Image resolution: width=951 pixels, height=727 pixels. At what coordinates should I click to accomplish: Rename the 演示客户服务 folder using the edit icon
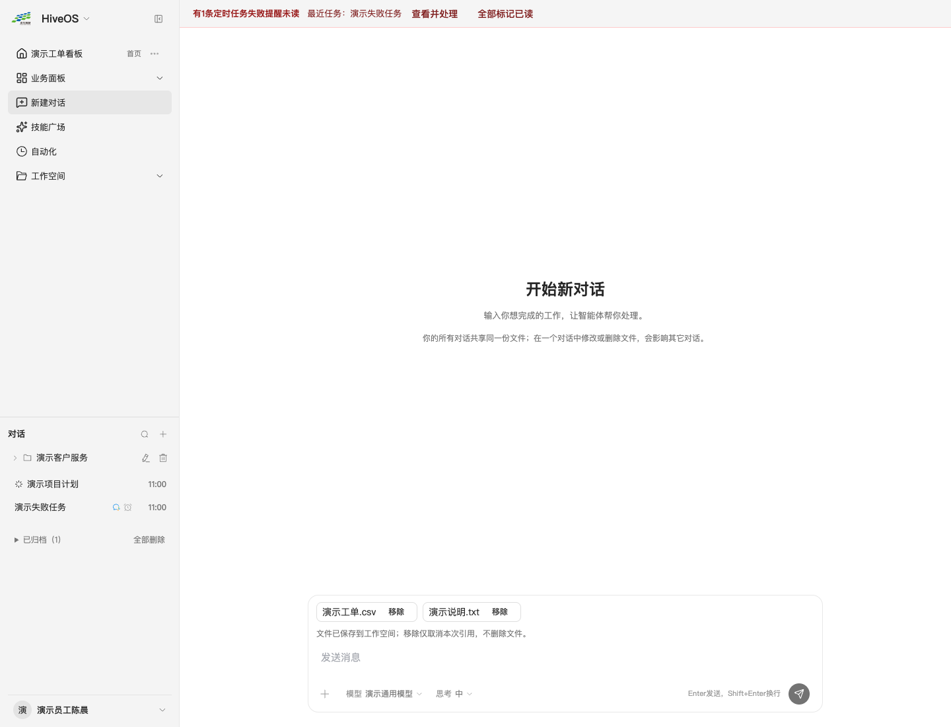click(146, 458)
